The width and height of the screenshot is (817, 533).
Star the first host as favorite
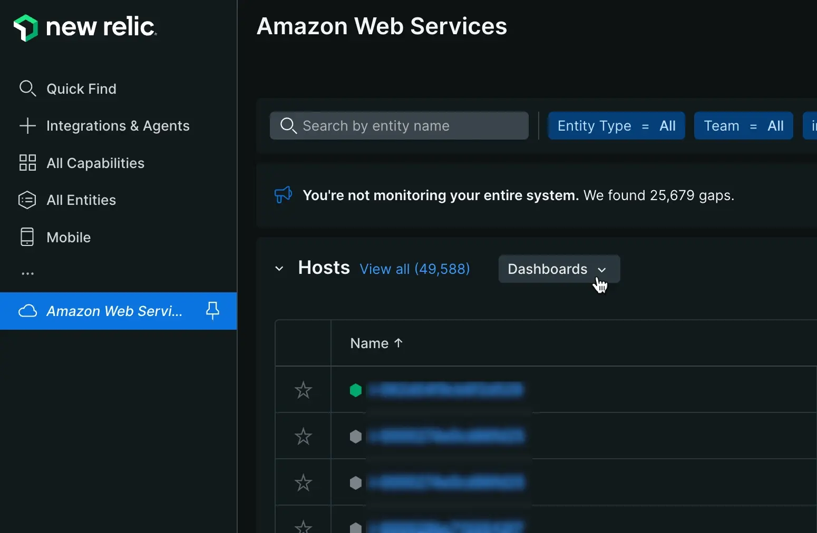tap(303, 390)
